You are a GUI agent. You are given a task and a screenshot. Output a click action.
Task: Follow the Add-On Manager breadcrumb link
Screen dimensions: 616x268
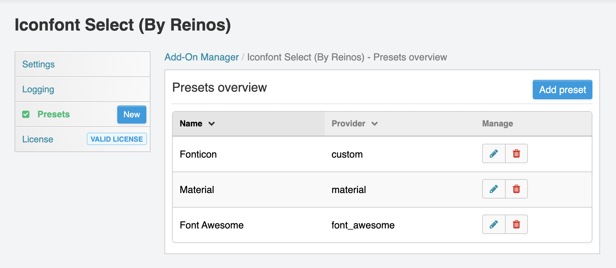pyautogui.click(x=202, y=57)
